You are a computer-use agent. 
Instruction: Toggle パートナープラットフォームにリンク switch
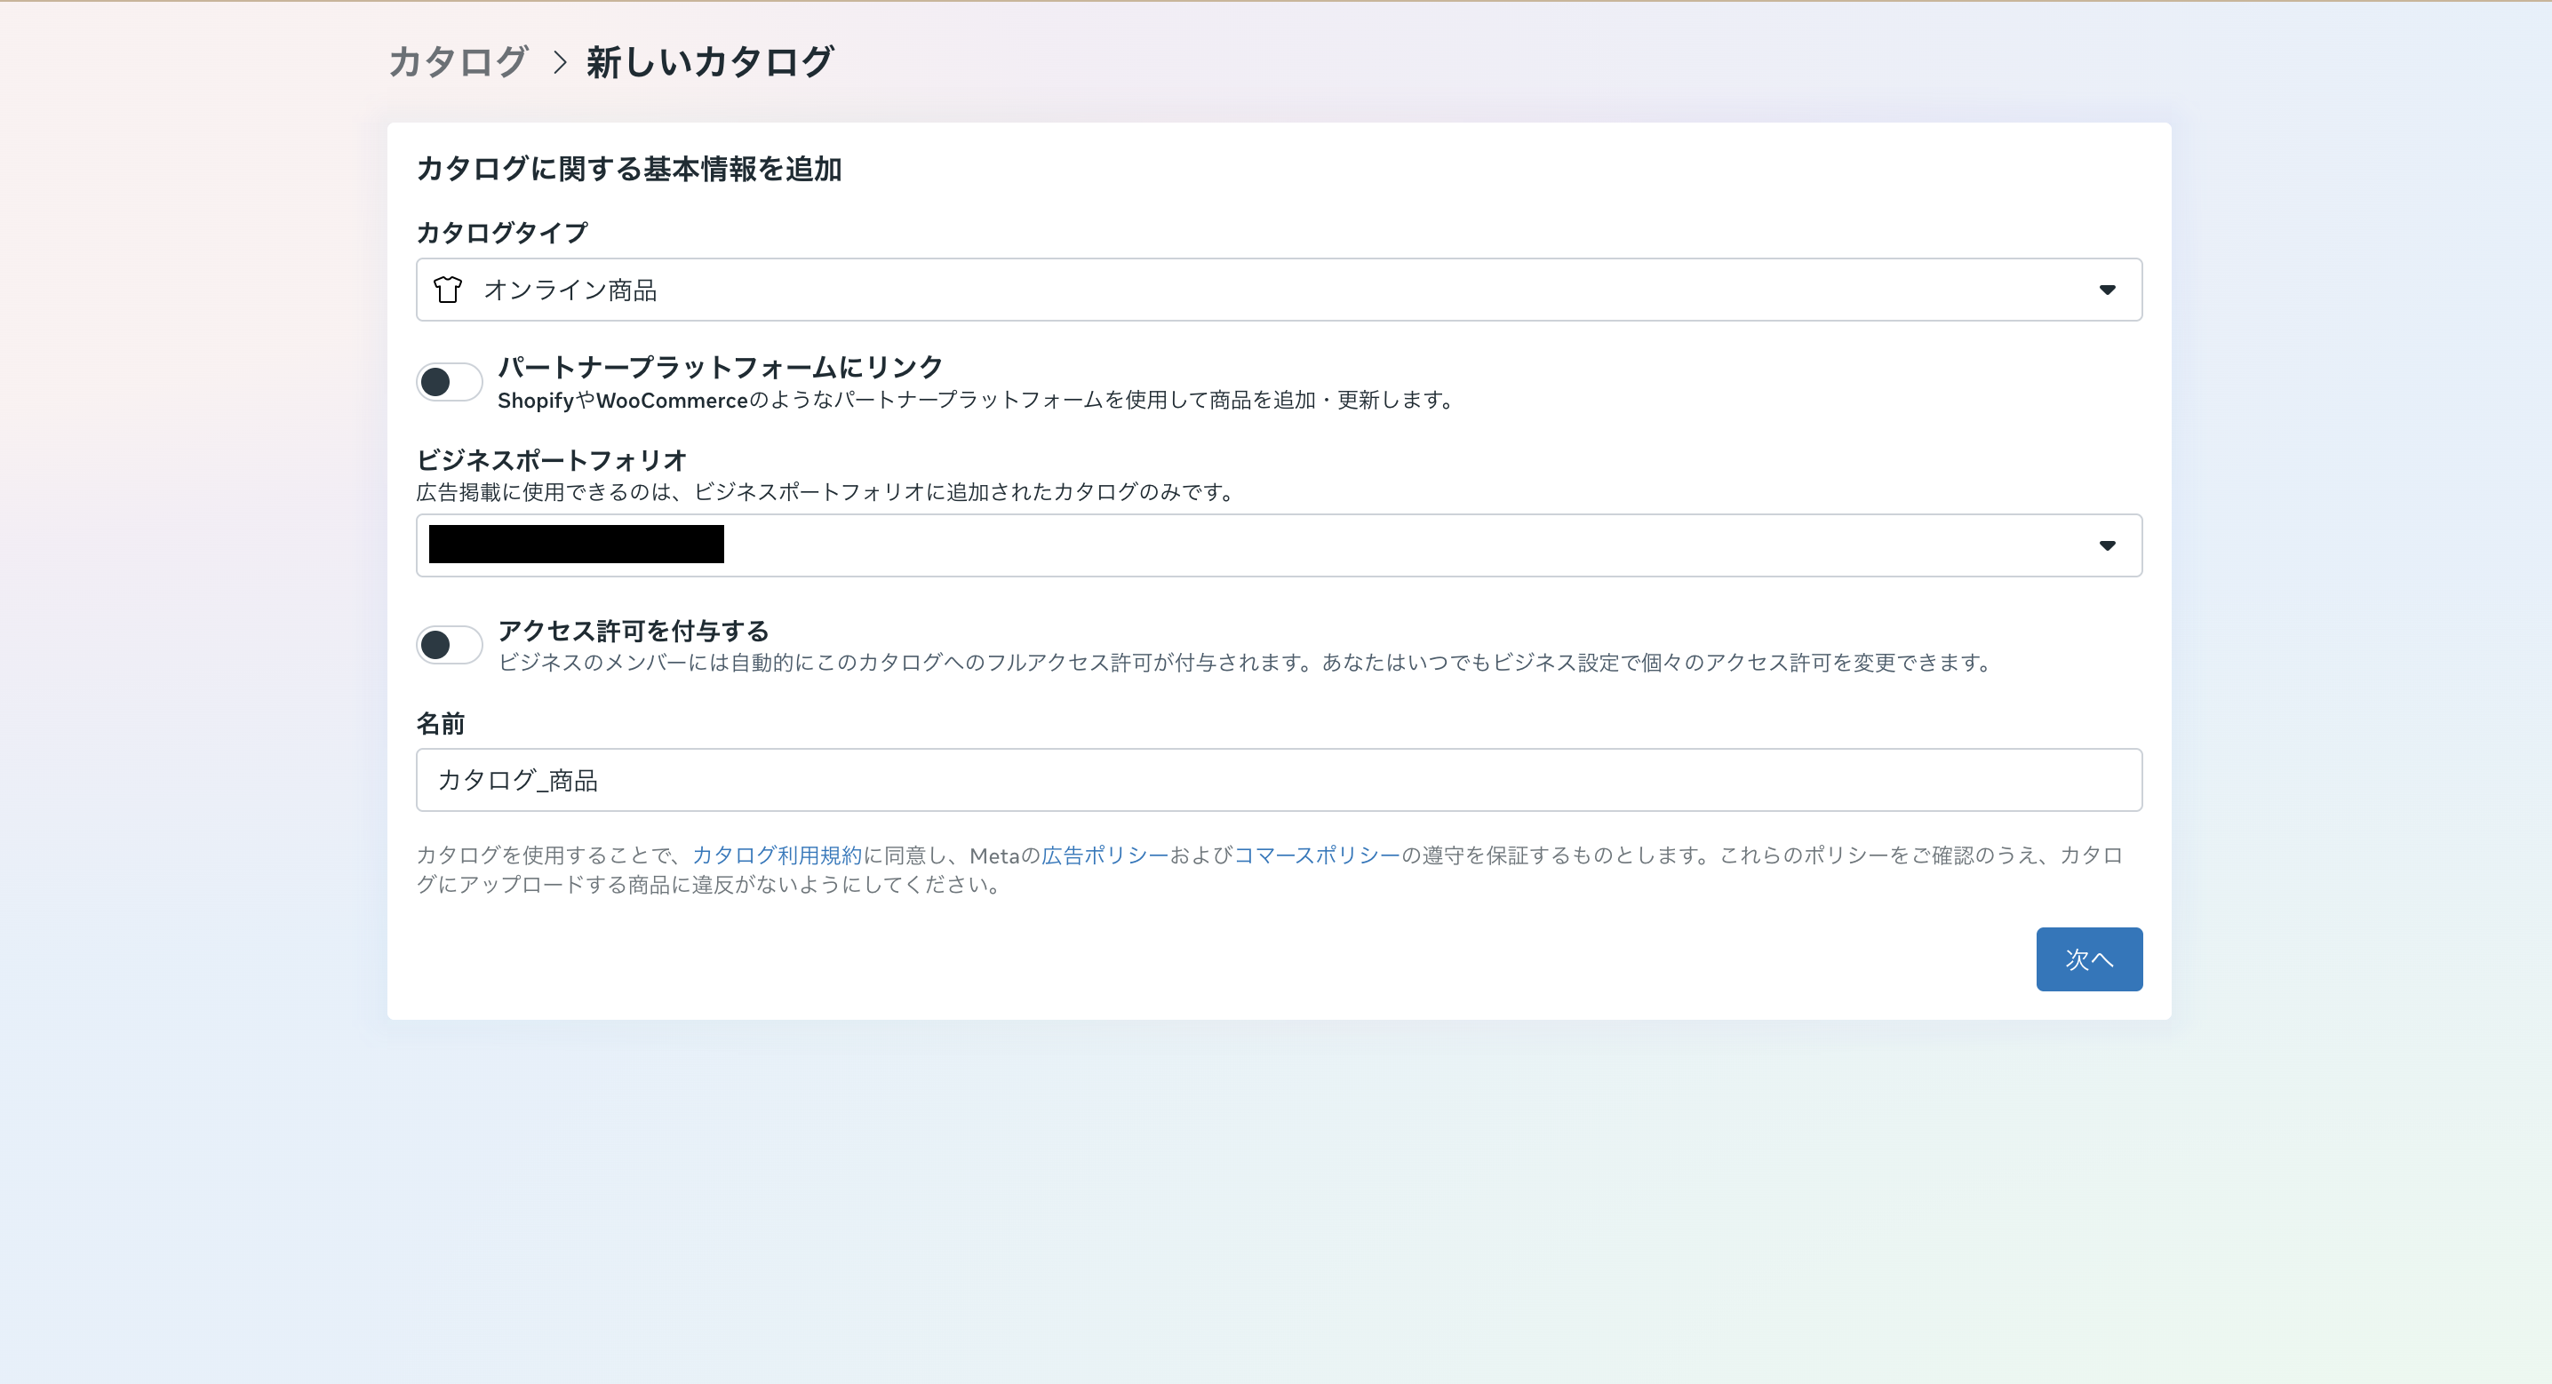(x=449, y=382)
